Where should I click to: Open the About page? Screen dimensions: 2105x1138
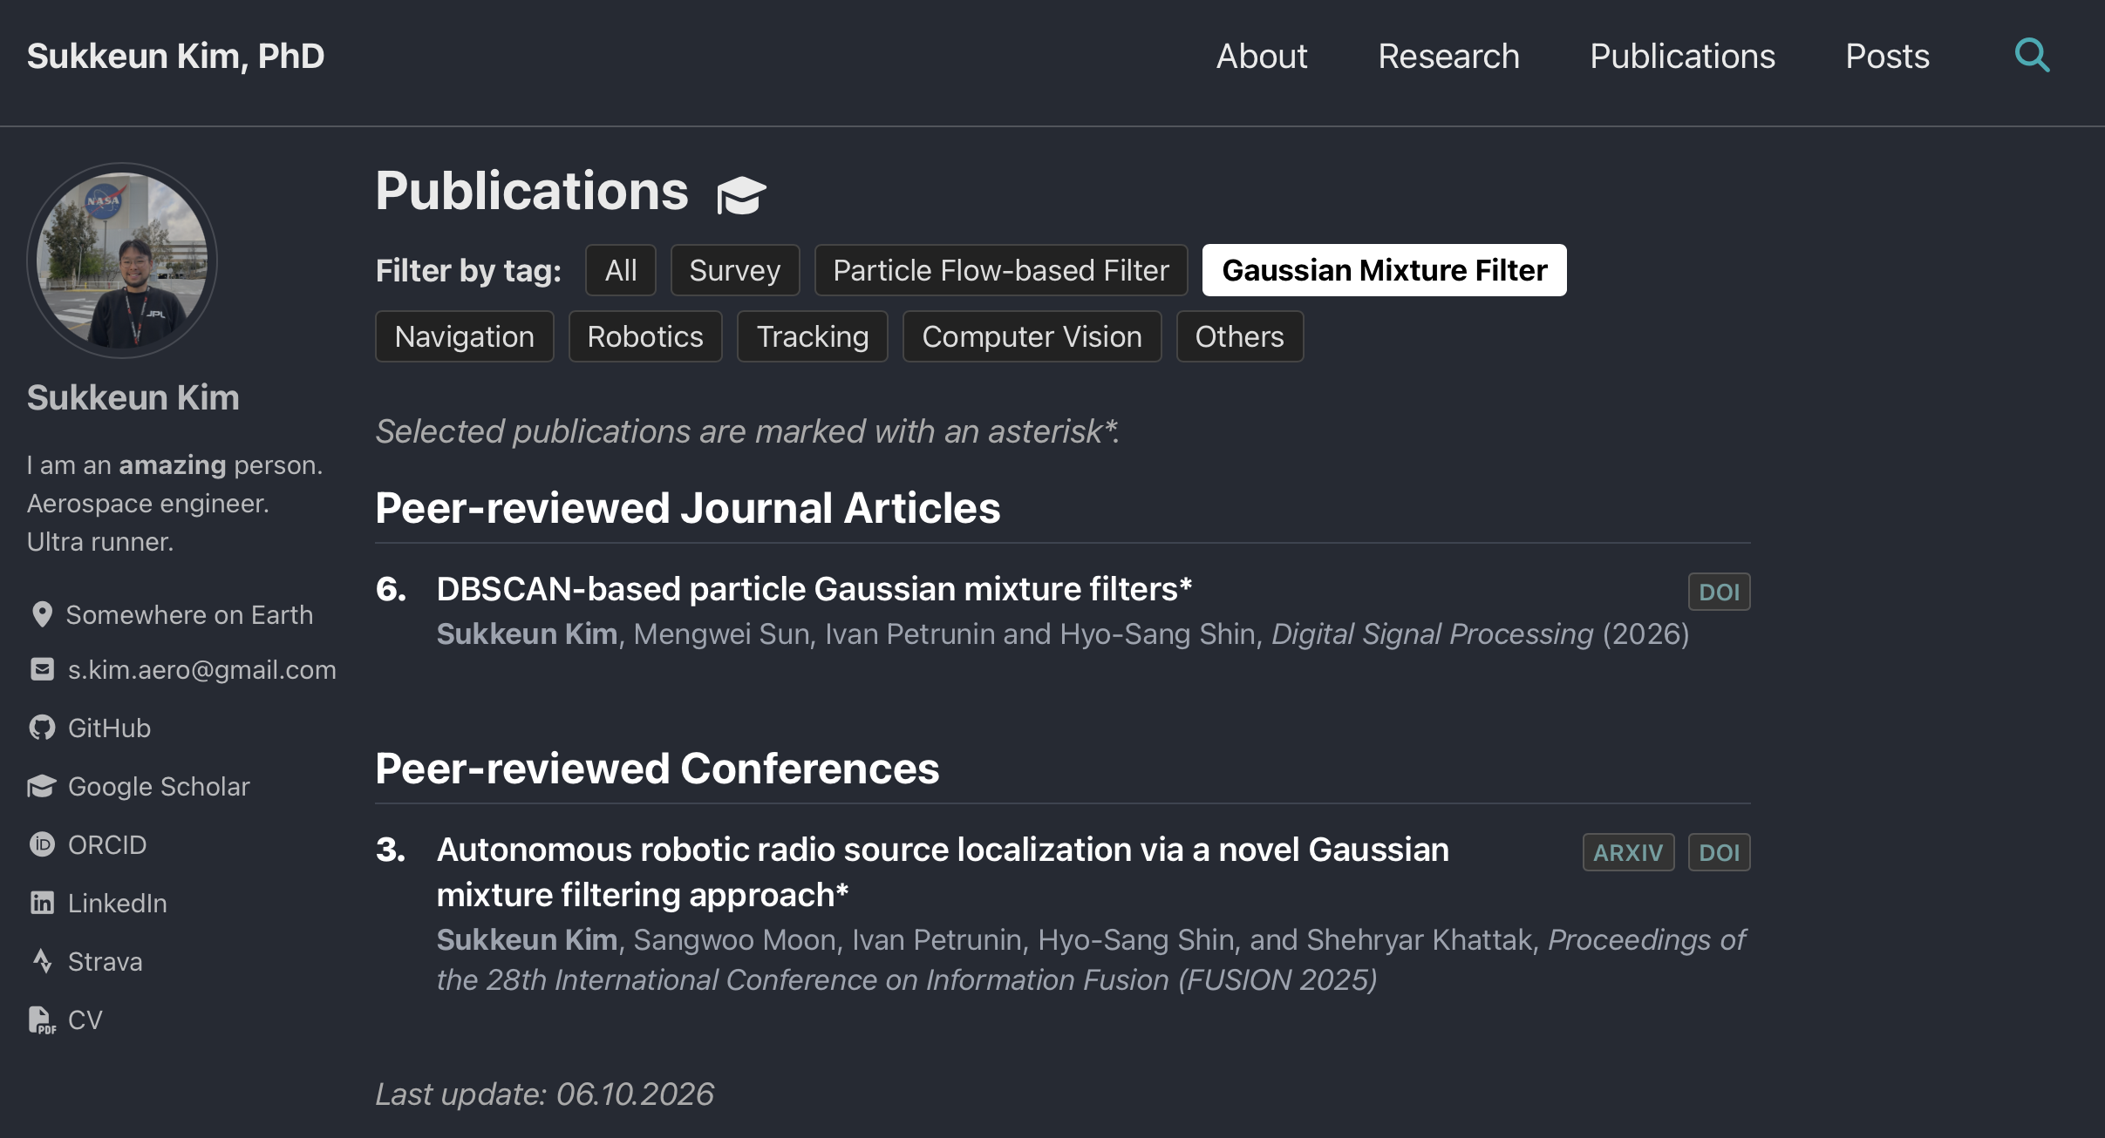1262,57
